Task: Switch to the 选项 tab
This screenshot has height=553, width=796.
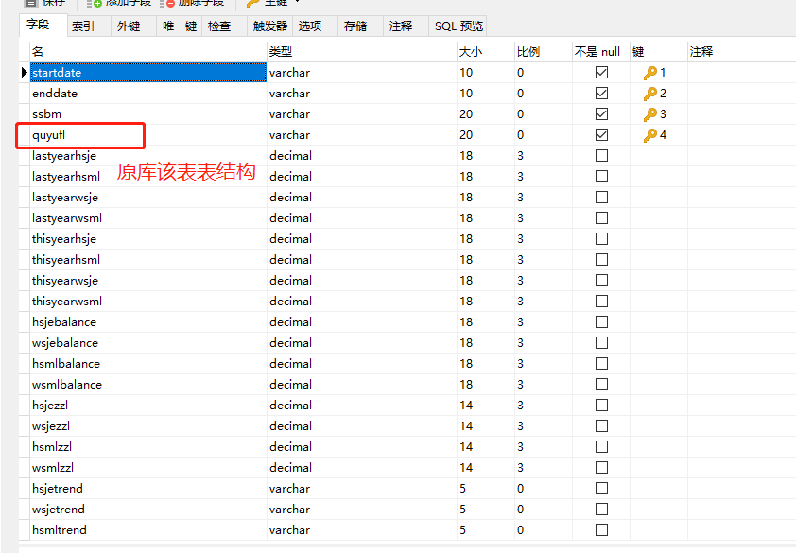Action: (x=315, y=26)
